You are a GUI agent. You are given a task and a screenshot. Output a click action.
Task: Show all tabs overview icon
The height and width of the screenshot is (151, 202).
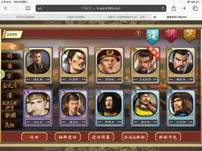(195, 8)
